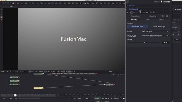Add an FN FastNoise tool from the toolbar
182x102 pixels.
click(x=30, y=3)
